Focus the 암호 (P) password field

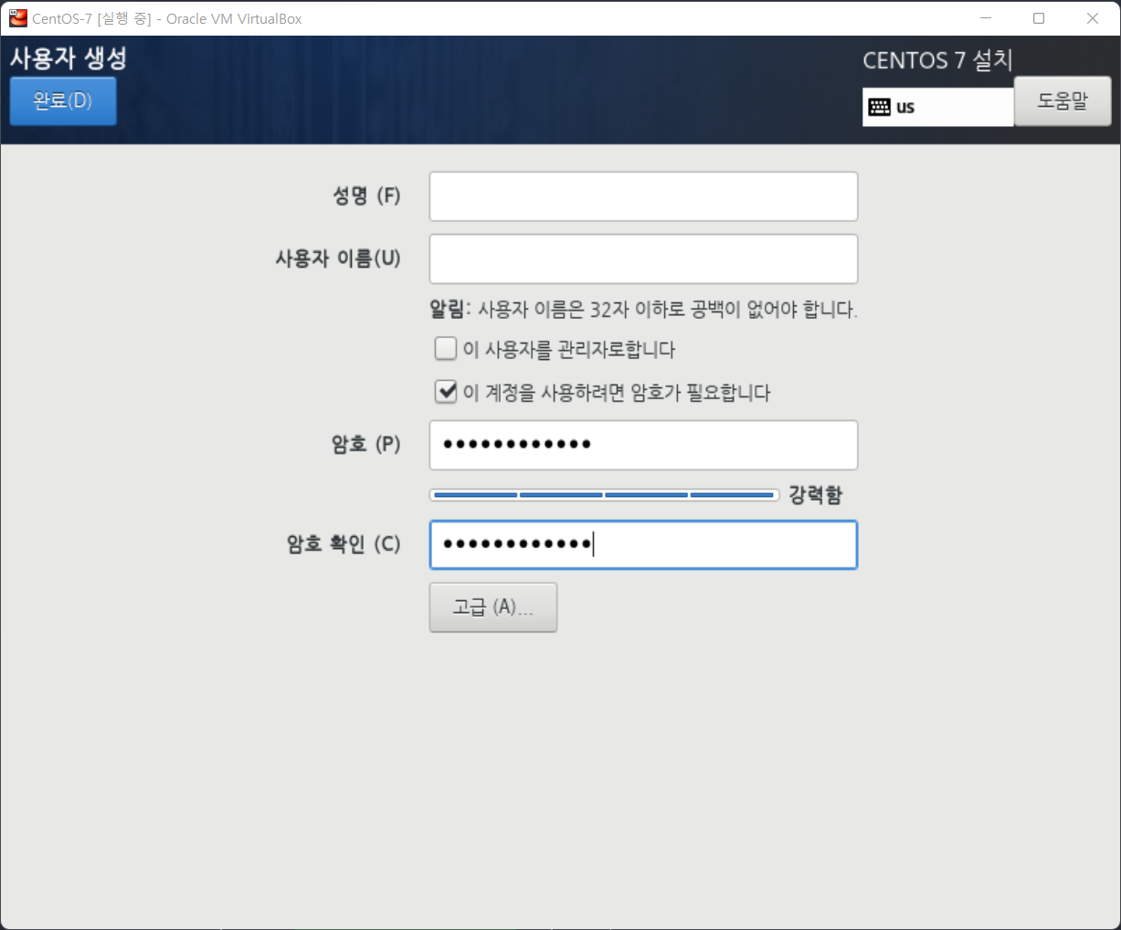643,445
